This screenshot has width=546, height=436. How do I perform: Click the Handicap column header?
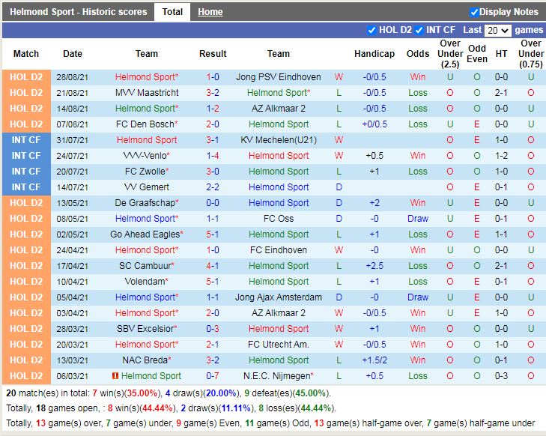pos(374,54)
